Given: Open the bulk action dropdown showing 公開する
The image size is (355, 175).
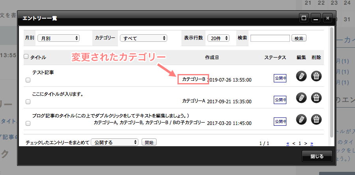Looking at the screenshot, I should click(x=114, y=142).
